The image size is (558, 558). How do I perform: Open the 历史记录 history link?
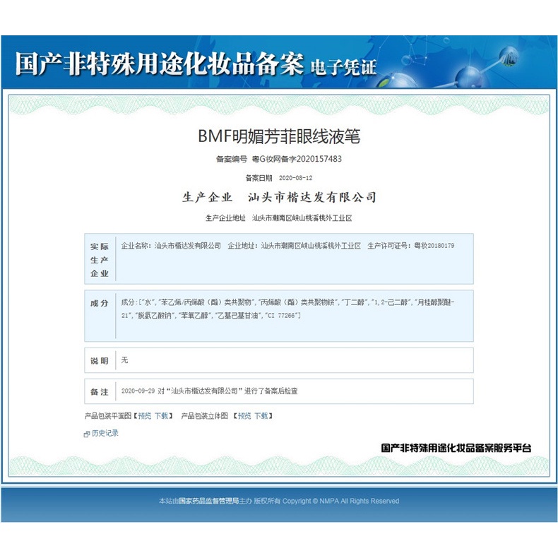[105, 433]
